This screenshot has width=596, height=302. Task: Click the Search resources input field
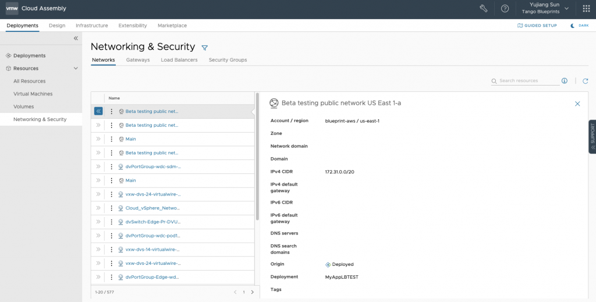click(x=527, y=81)
